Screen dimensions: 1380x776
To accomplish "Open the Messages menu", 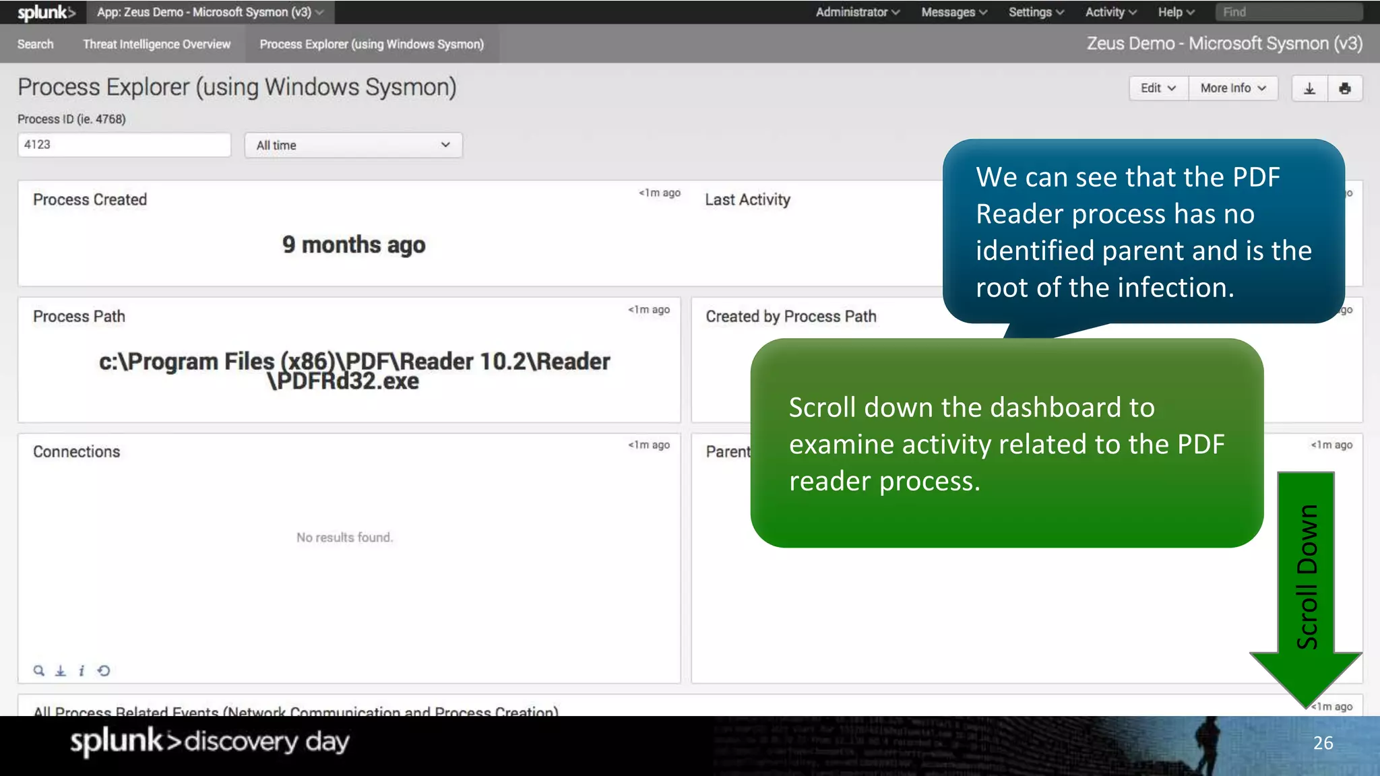I will 954,12.
